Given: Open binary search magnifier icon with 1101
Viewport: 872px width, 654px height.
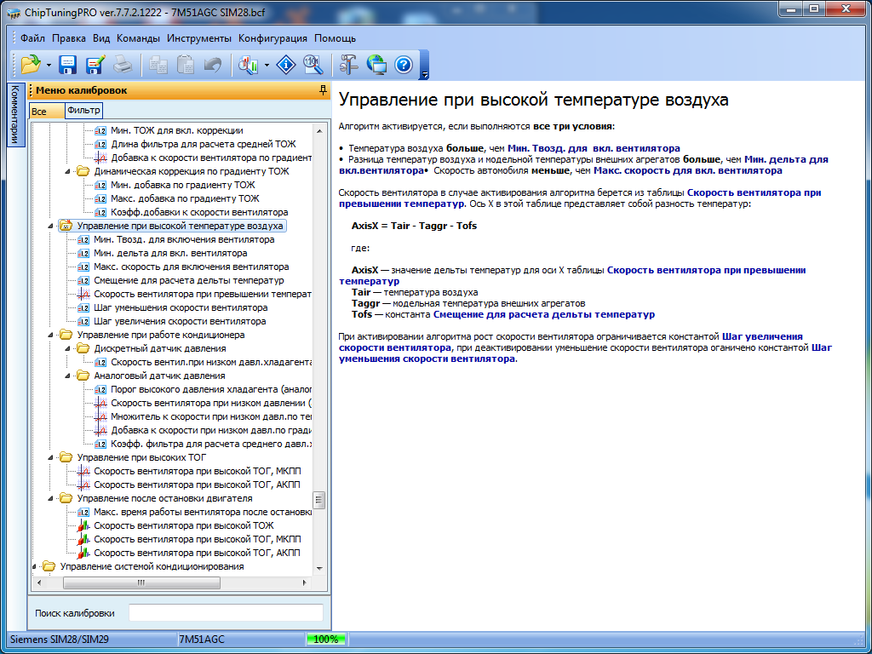Looking at the screenshot, I should tap(313, 65).
